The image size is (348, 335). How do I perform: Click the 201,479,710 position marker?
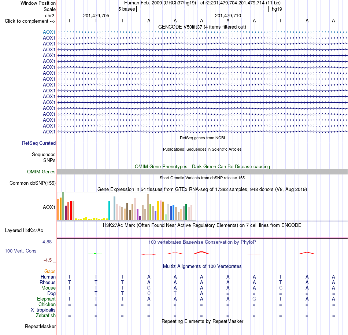(228, 15)
